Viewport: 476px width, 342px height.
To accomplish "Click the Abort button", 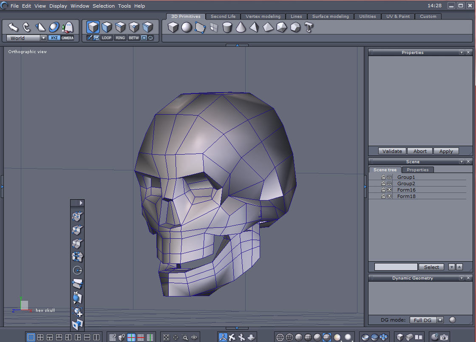I will click(420, 151).
